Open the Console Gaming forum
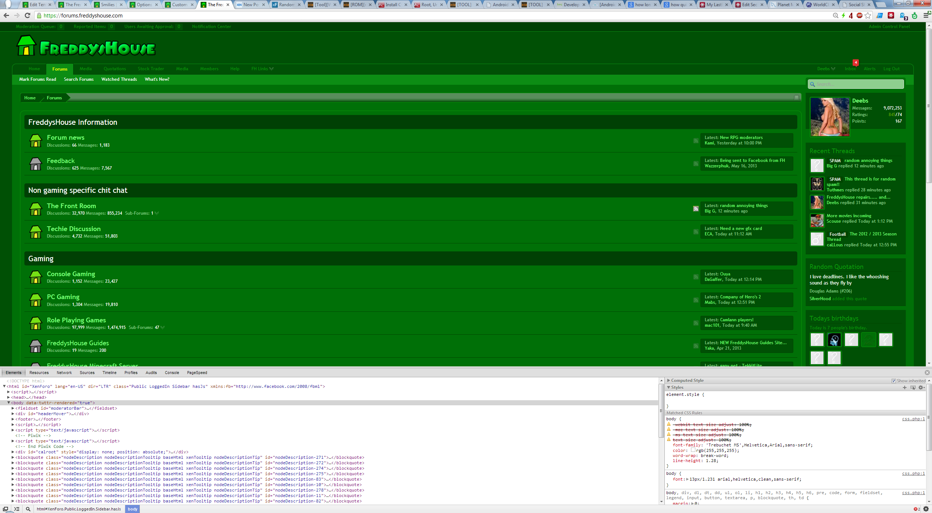932x513 pixels. (x=71, y=274)
